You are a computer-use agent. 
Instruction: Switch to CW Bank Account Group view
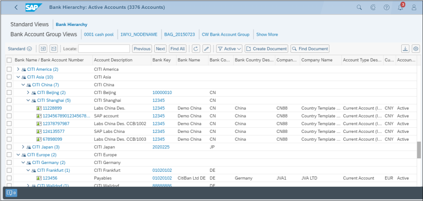[226, 35]
